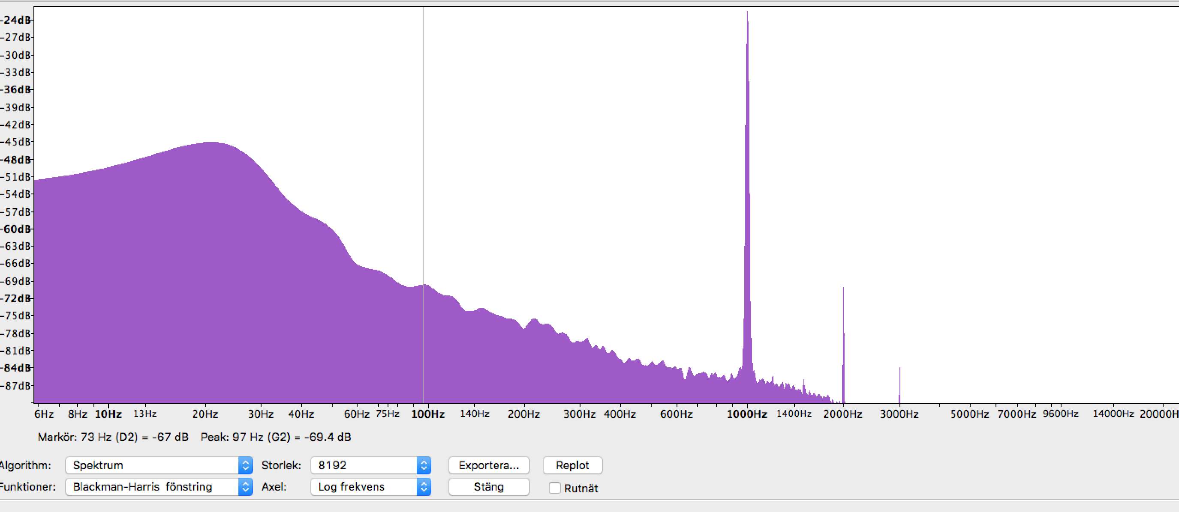Image resolution: width=1179 pixels, height=512 pixels.
Task: Open the Storlek dropdown showing 8192
Action: coord(371,465)
